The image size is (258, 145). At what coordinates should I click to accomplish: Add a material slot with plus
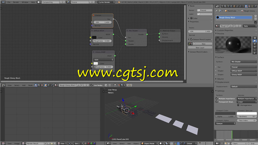click(255, 16)
